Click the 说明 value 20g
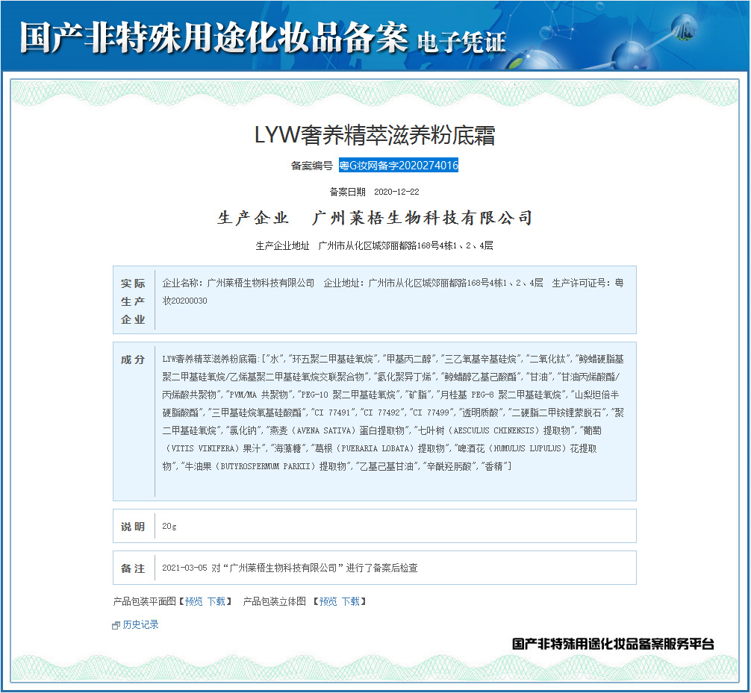Image resolution: width=751 pixels, height=693 pixels. (169, 526)
